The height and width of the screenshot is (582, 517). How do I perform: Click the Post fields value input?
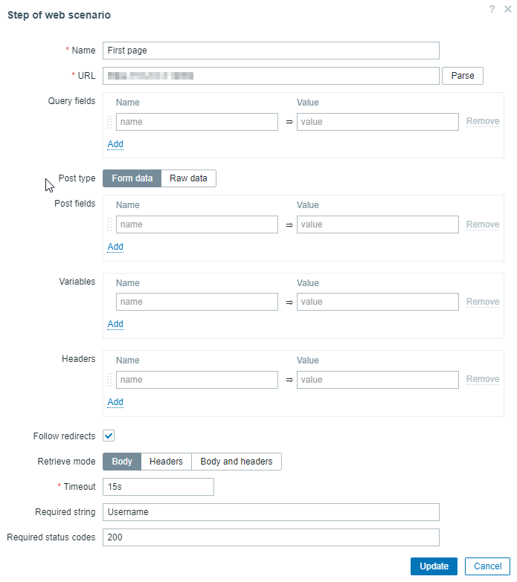377,224
